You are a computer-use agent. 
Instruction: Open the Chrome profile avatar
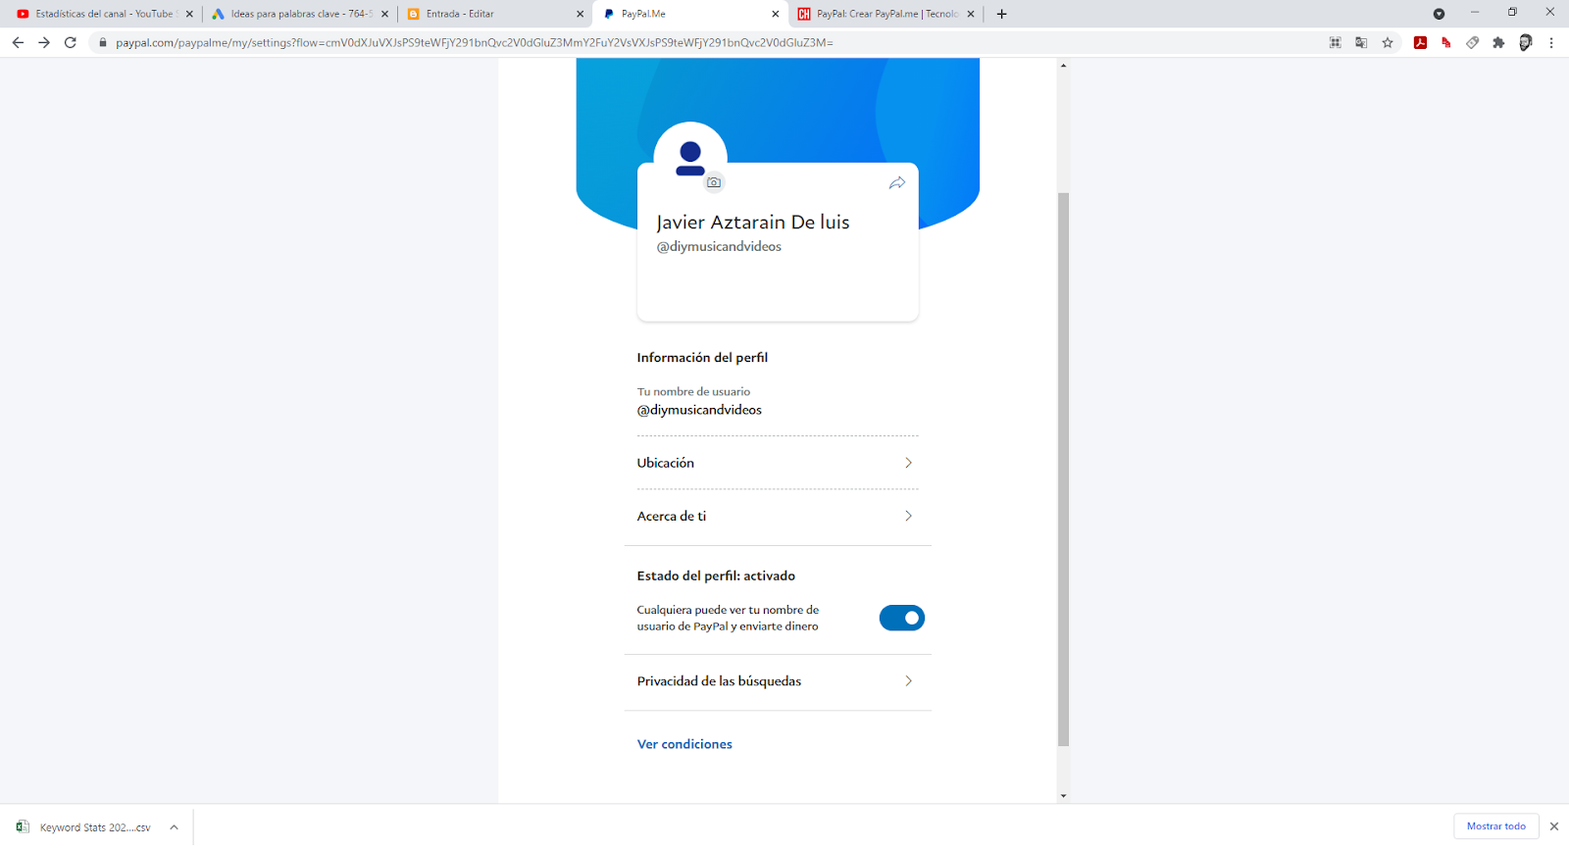pos(1525,42)
